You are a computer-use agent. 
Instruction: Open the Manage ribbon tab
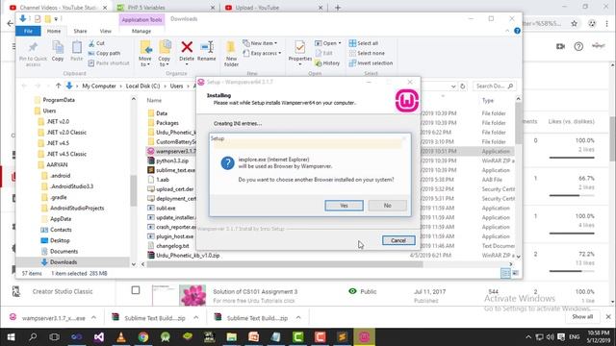point(141,31)
